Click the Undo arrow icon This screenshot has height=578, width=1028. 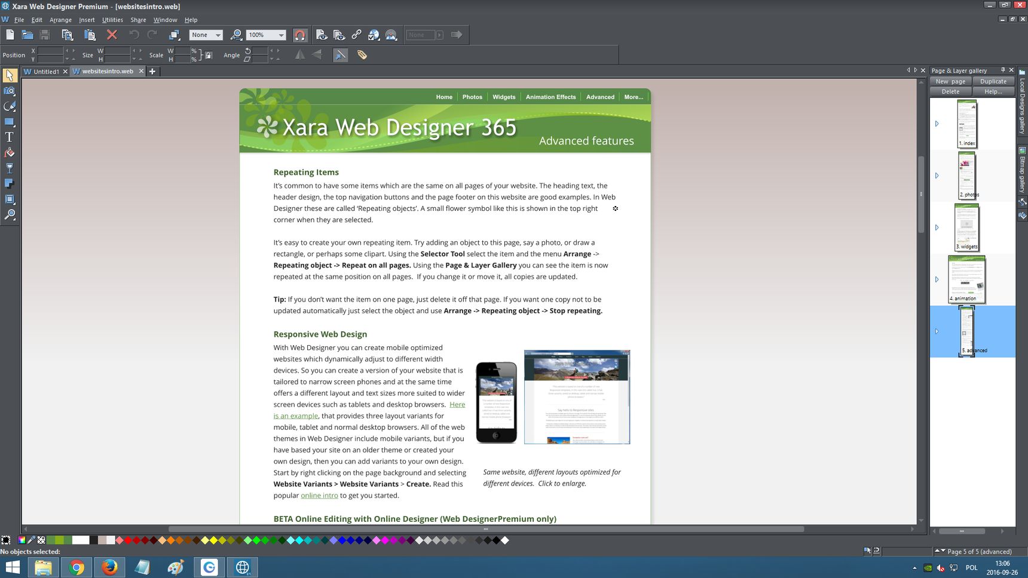point(134,35)
